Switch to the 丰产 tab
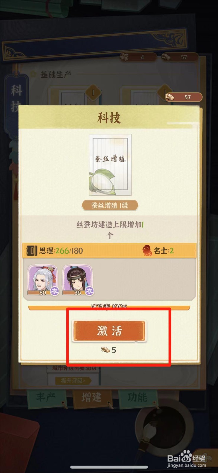The height and width of the screenshot is (473, 218). point(46,397)
